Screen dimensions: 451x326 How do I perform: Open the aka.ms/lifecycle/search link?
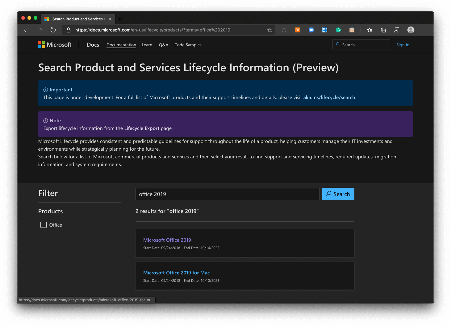329,98
